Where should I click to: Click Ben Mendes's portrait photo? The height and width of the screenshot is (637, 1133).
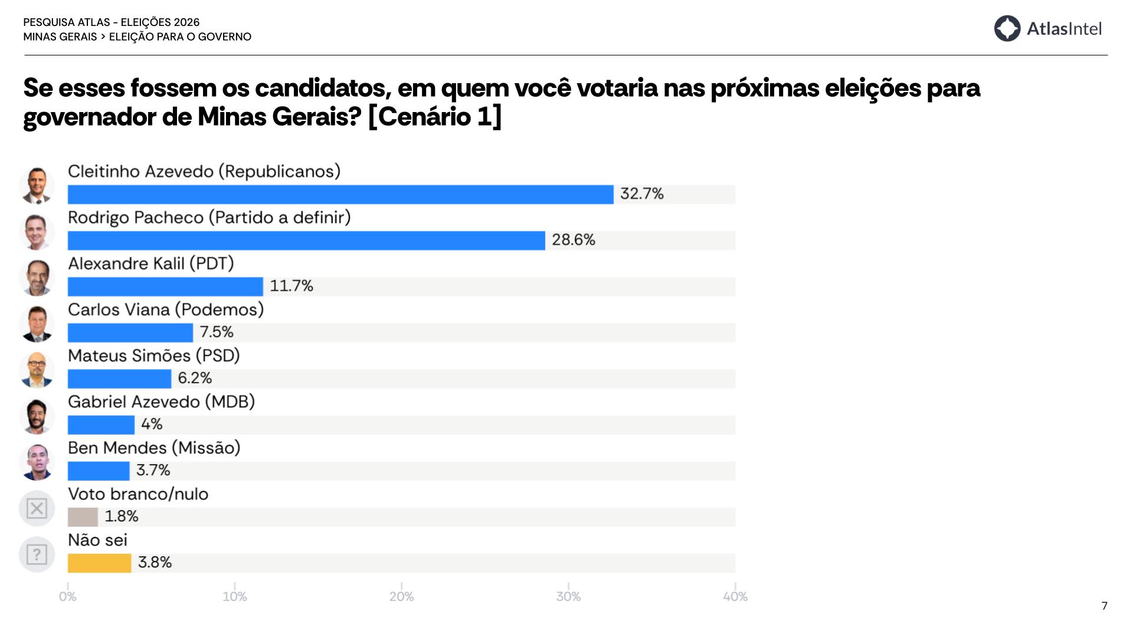click(37, 462)
